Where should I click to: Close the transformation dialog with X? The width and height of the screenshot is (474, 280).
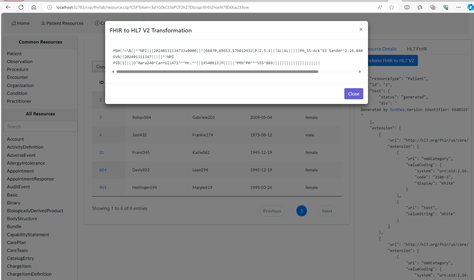tap(361, 29)
